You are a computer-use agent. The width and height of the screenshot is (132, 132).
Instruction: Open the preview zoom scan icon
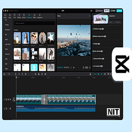83,68
